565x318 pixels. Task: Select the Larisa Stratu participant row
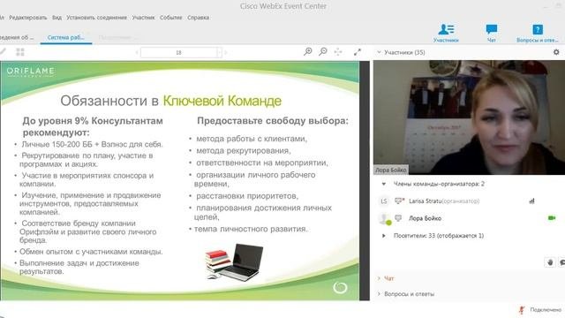[x=469, y=201]
